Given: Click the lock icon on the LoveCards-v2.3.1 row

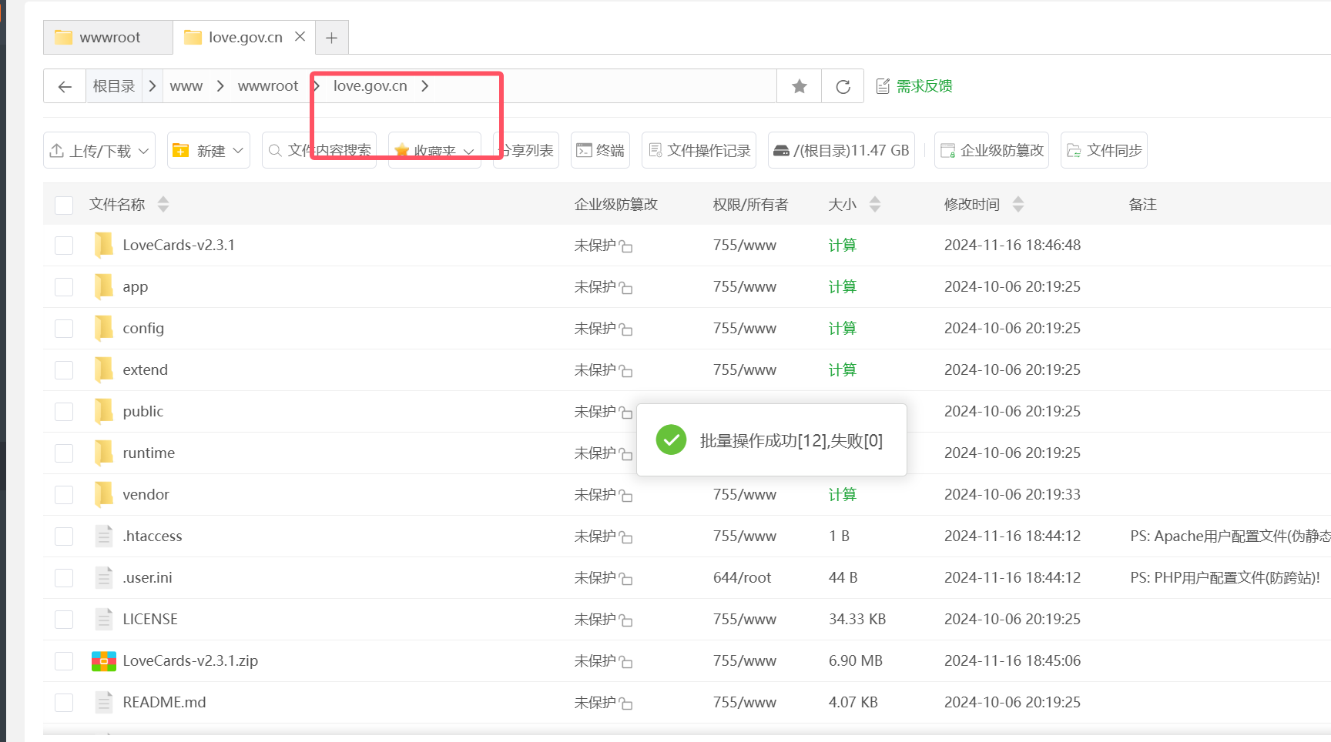Looking at the screenshot, I should pos(626,247).
